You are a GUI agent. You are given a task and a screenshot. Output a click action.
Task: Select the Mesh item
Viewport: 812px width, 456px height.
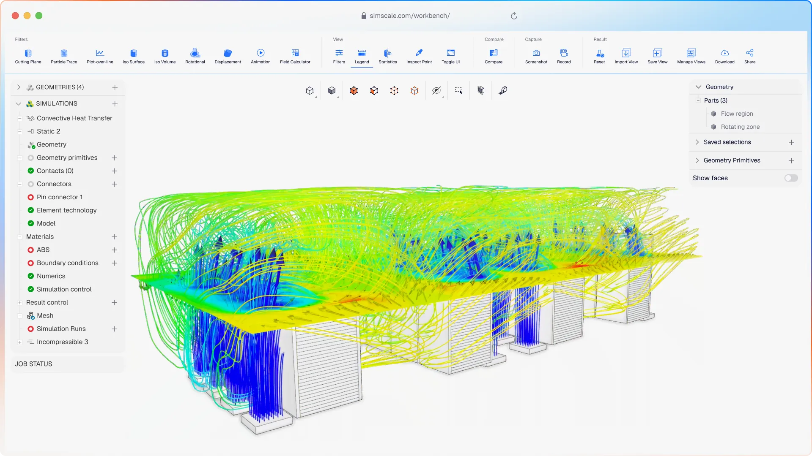click(45, 315)
